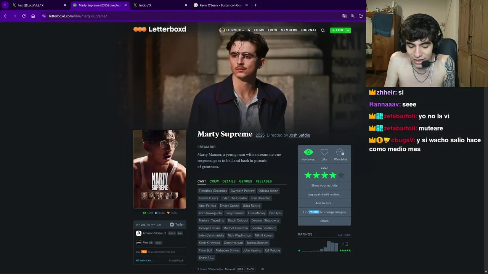Image resolution: width=488 pixels, height=274 pixels.
Task: Toggle the Reviewed eye icon
Action: pyautogui.click(x=308, y=152)
